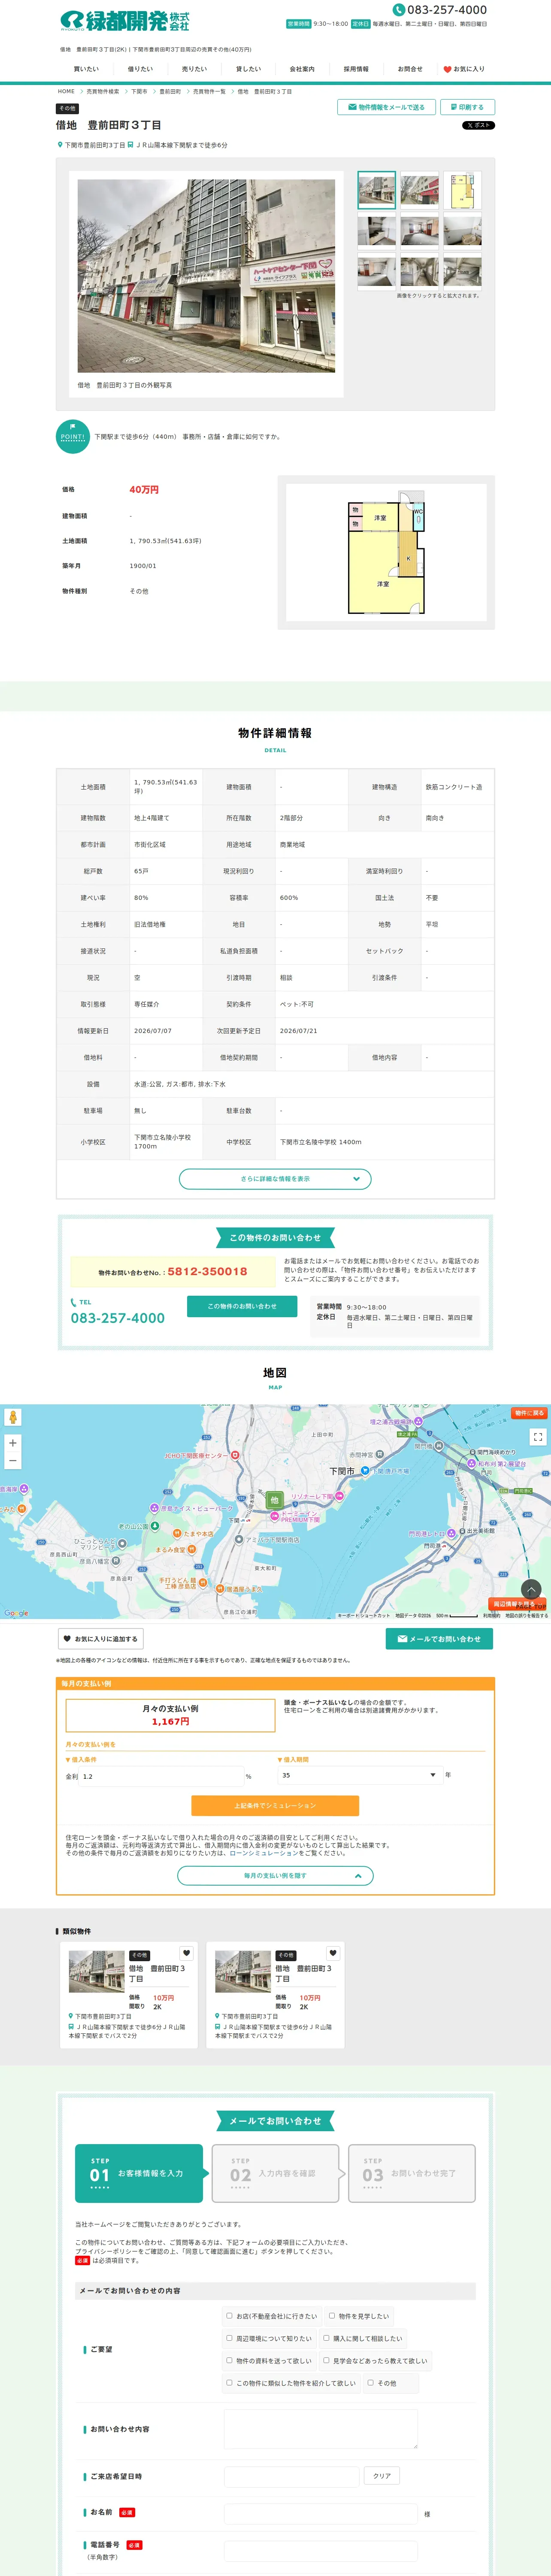Click the green 他 property marker on map
Viewport: 551px width, 2576px height.
coord(274,1500)
